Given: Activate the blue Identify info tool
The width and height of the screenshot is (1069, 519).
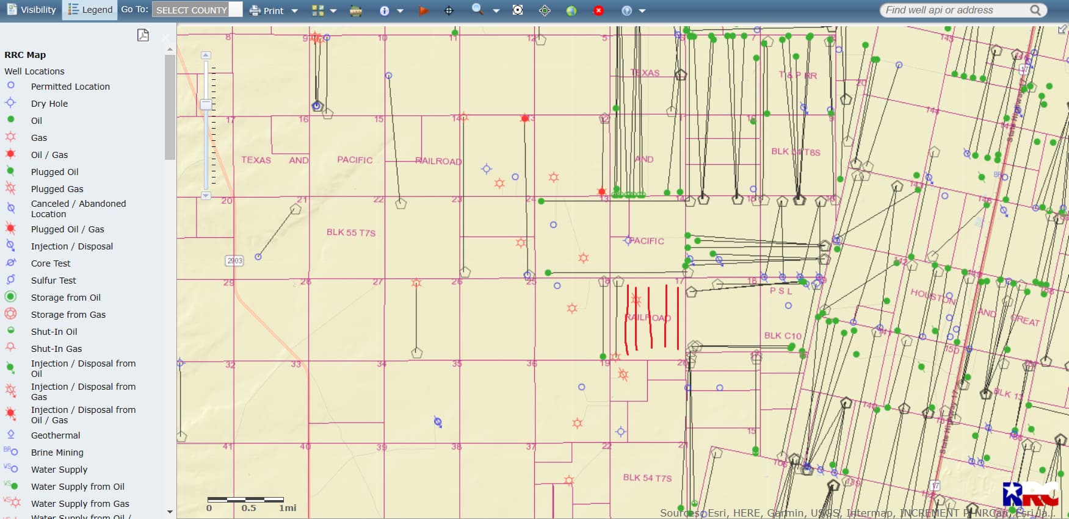Looking at the screenshot, I should pyautogui.click(x=385, y=10).
